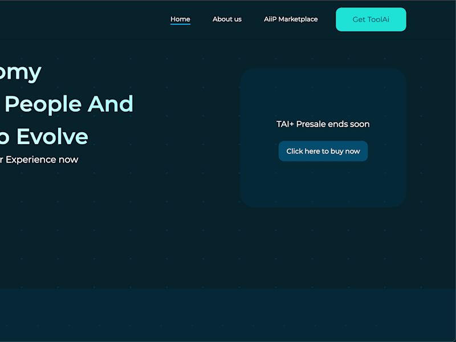Click the 'Click here to buy now' button
The image size is (456, 342).
coord(323,151)
